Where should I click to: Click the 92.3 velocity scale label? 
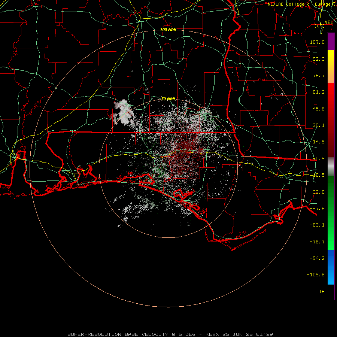319,59
